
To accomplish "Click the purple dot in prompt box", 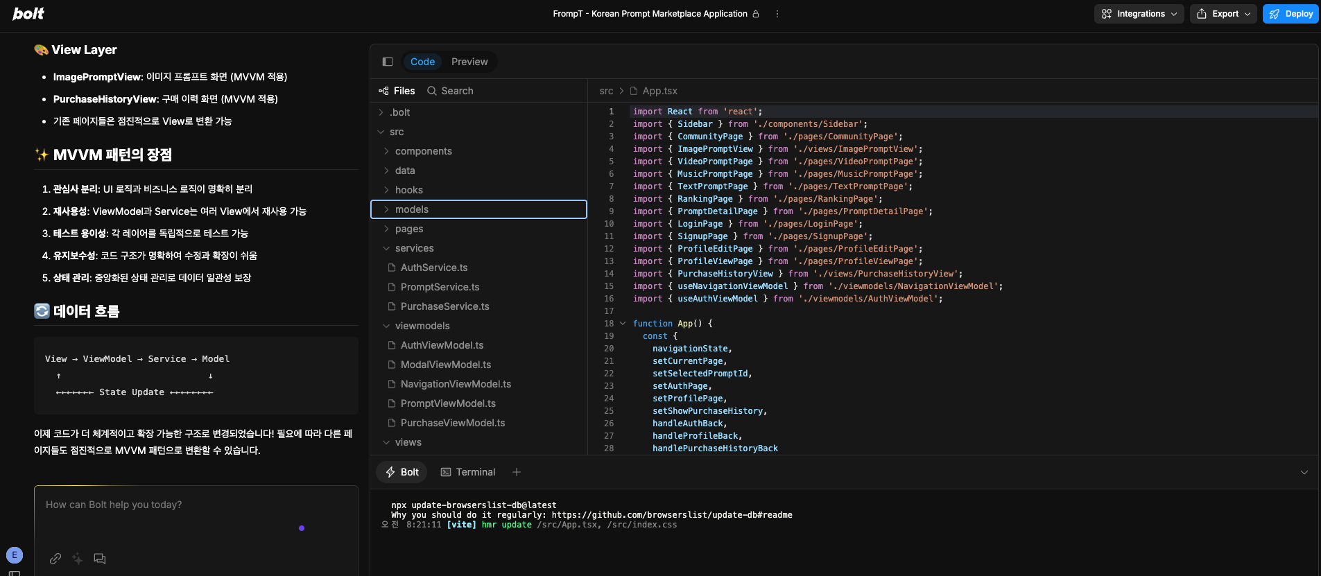I will click(x=302, y=528).
